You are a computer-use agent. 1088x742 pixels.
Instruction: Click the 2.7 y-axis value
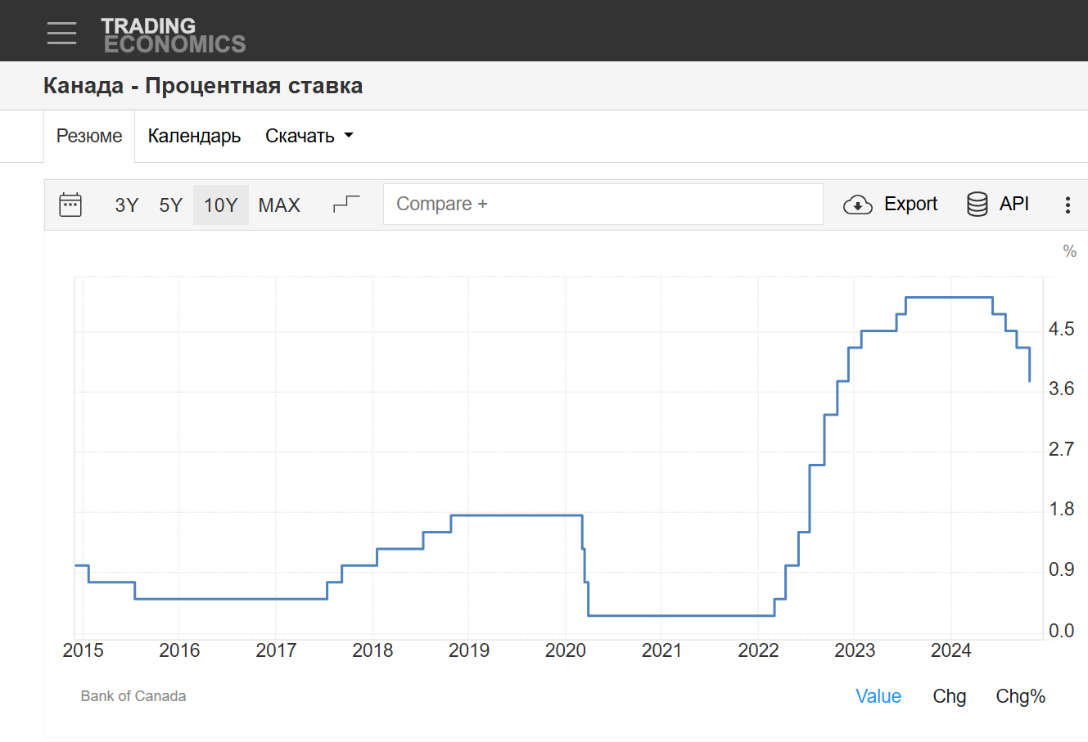1062,449
